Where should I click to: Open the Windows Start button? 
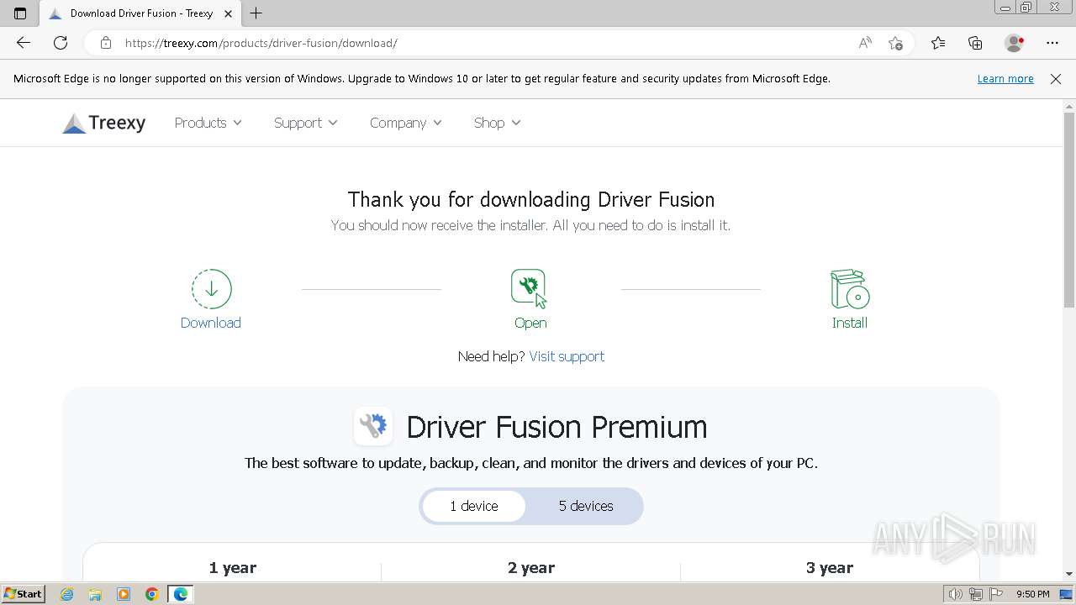pyautogui.click(x=23, y=594)
